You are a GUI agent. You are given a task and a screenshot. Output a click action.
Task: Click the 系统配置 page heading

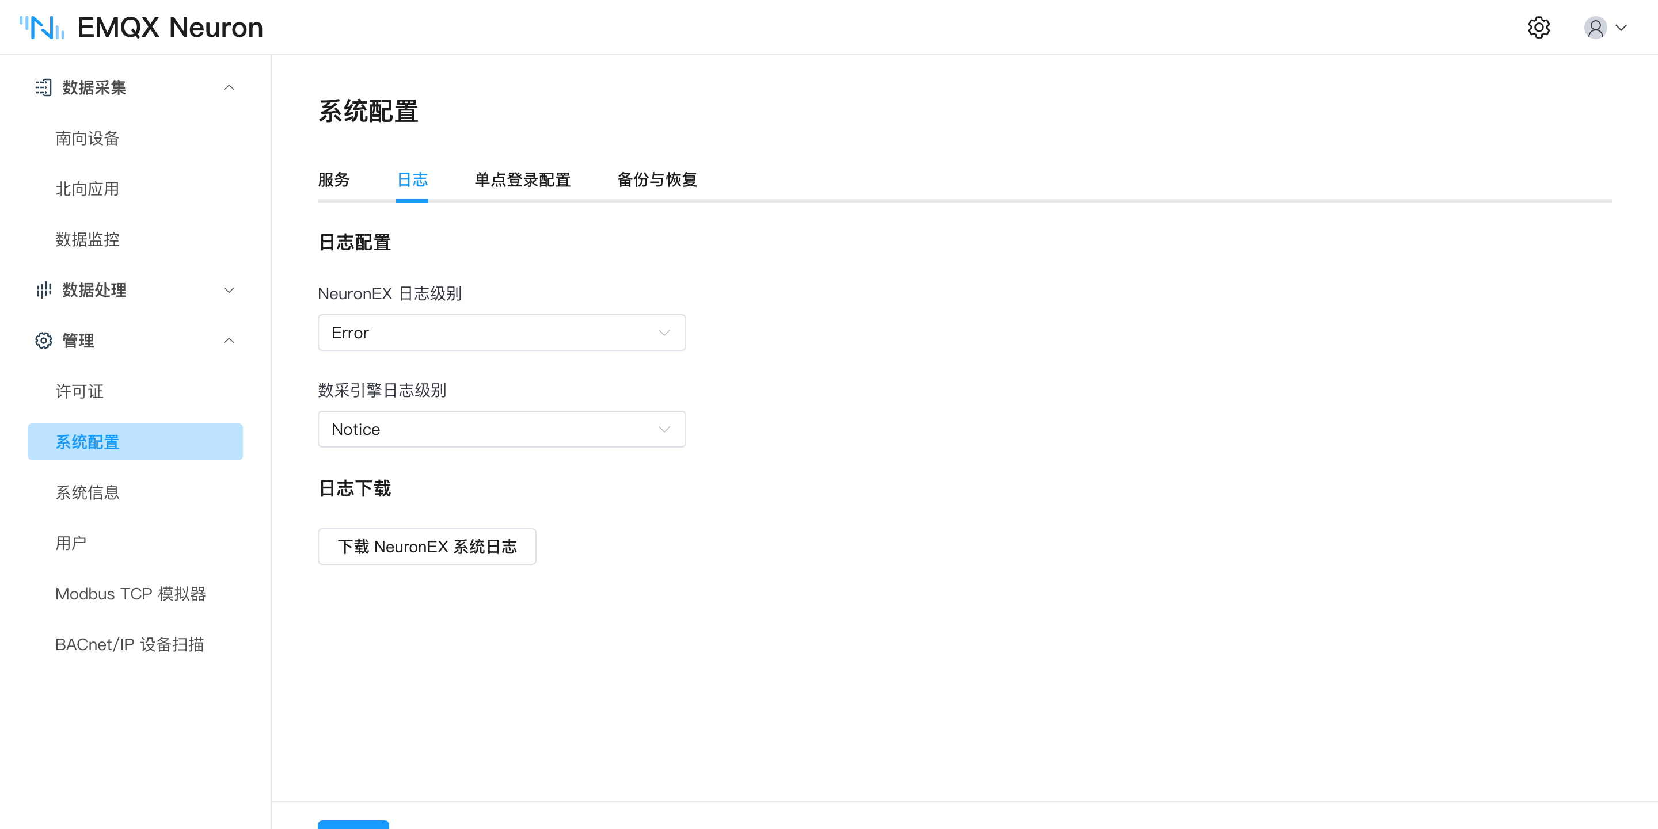(x=368, y=111)
